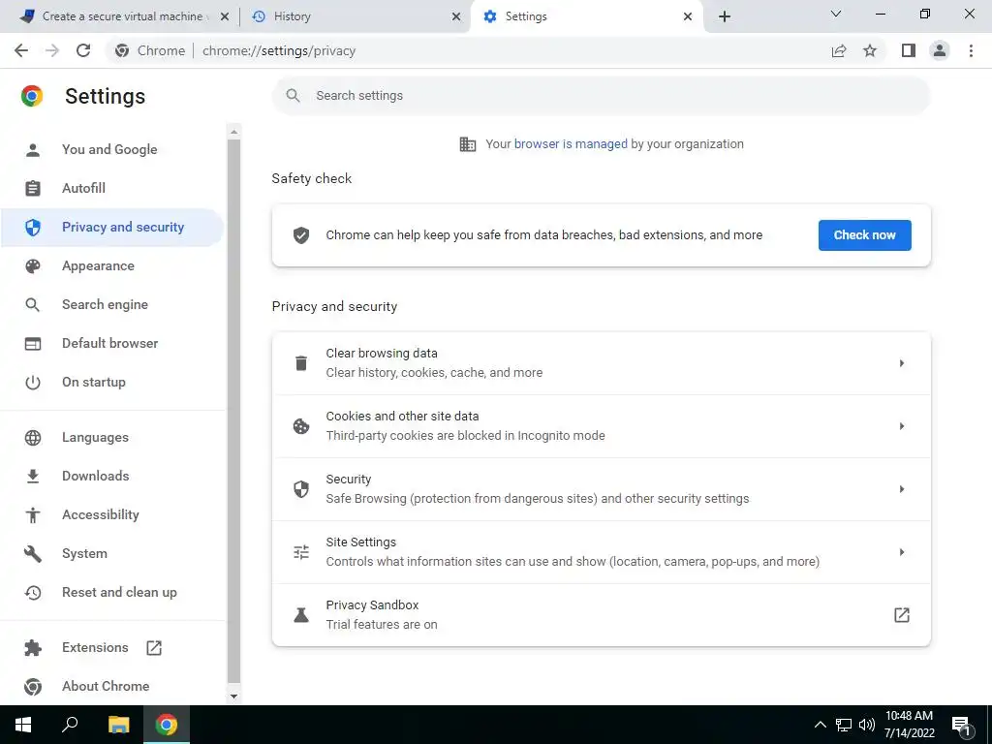The image size is (992, 744).
Task: Reload the settings page
Action: (83, 50)
